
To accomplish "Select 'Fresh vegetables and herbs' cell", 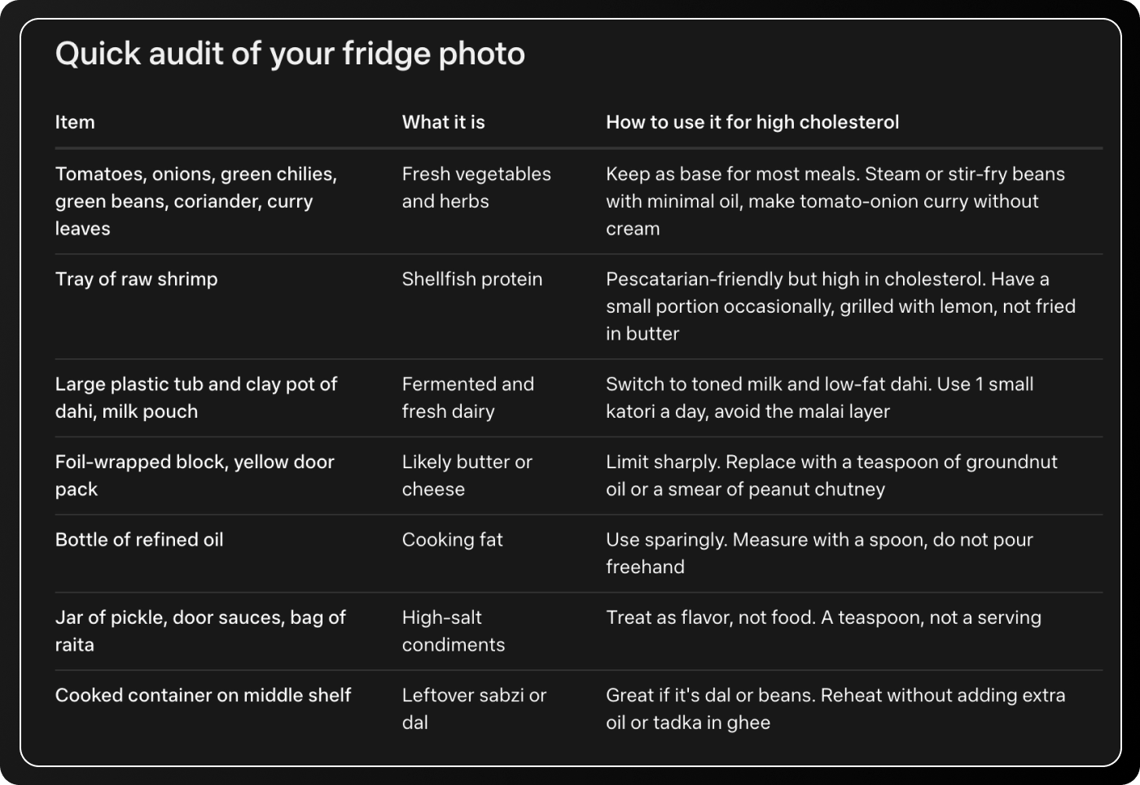I will [476, 187].
